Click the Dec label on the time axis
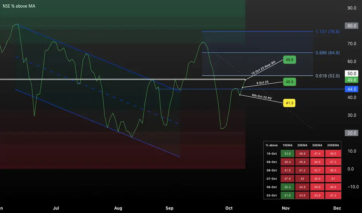362x213 pixels. 337,208
